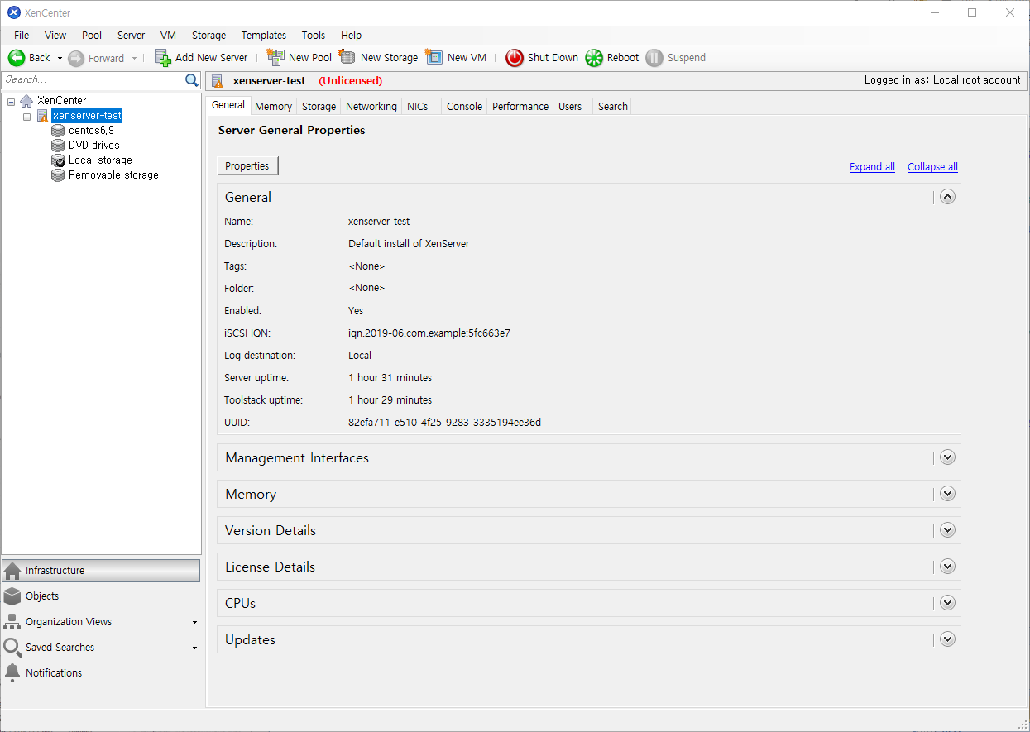Click the green Reboot icon
Screen dimensions: 1030x732
pyautogui.click(x=594, y=58)
